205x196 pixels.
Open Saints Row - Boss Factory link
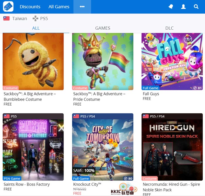27,184
